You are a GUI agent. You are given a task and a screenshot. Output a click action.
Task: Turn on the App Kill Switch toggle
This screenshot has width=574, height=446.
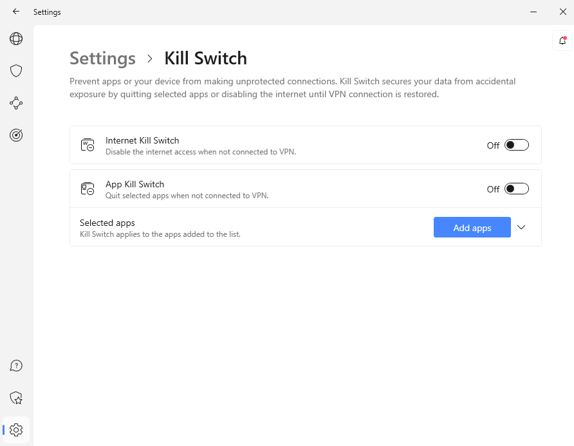click(x=517, y=189)
